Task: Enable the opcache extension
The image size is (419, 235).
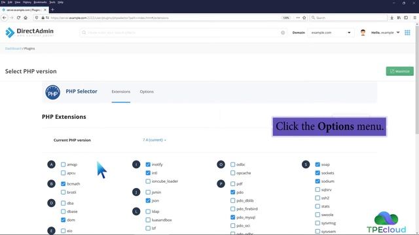Action: pyautogui.click(x=233, y=173)
